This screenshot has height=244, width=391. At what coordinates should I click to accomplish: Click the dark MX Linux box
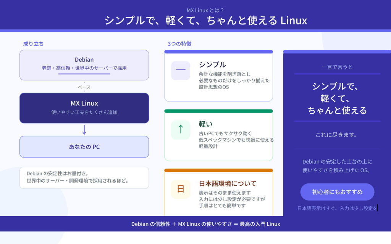click(84, 108)
